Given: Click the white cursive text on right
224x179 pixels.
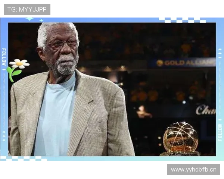Looking at the screenshot, I should [205, 110].
